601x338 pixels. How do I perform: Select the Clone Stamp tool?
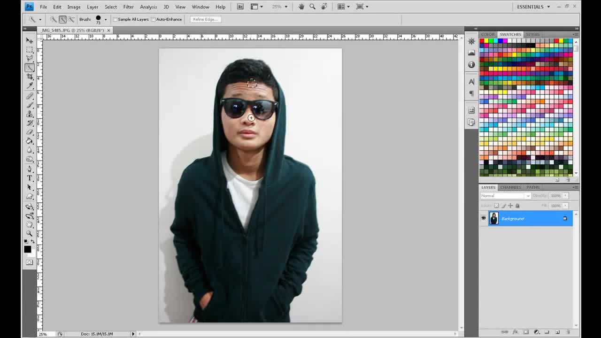pos(30,114)
